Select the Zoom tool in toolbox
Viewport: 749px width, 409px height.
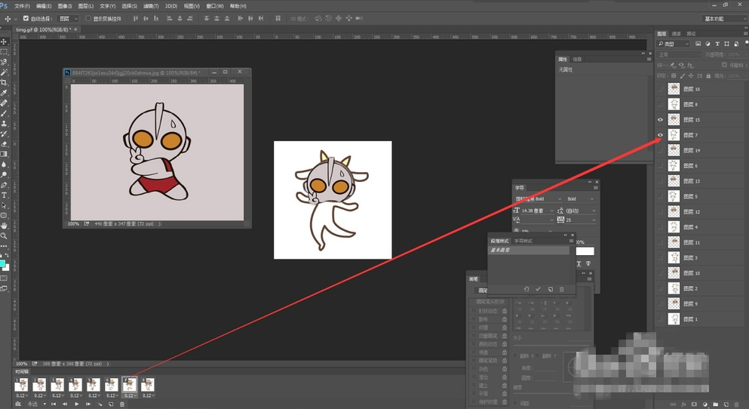click(x=5, y=235)
